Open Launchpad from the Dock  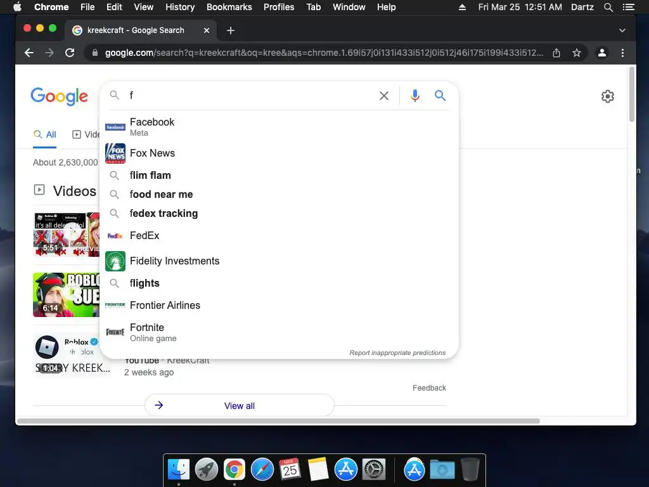pyautogui.click(x=207, y=470)
